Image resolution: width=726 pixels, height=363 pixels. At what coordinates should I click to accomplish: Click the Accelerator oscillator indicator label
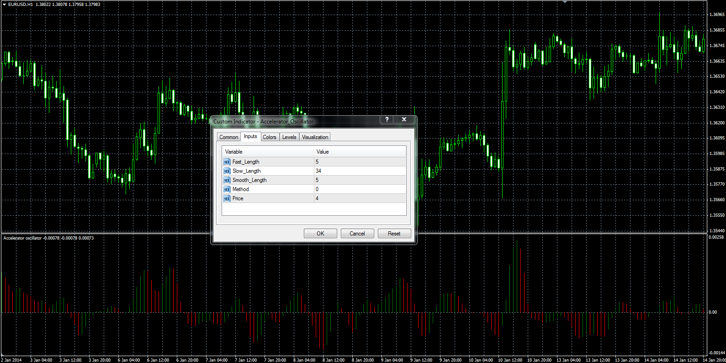[x=48, y=238]
